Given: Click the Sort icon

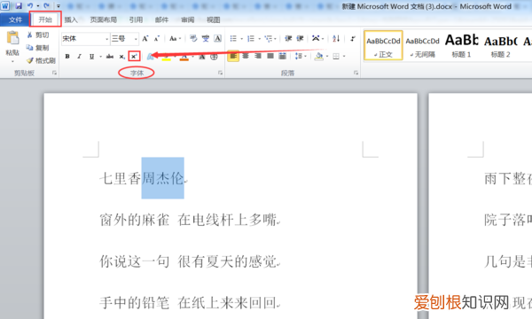Looking at the screenshot, I should (x=336, y=39).
